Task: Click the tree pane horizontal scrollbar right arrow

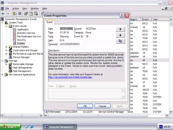Action: click(x=41, y=115)
